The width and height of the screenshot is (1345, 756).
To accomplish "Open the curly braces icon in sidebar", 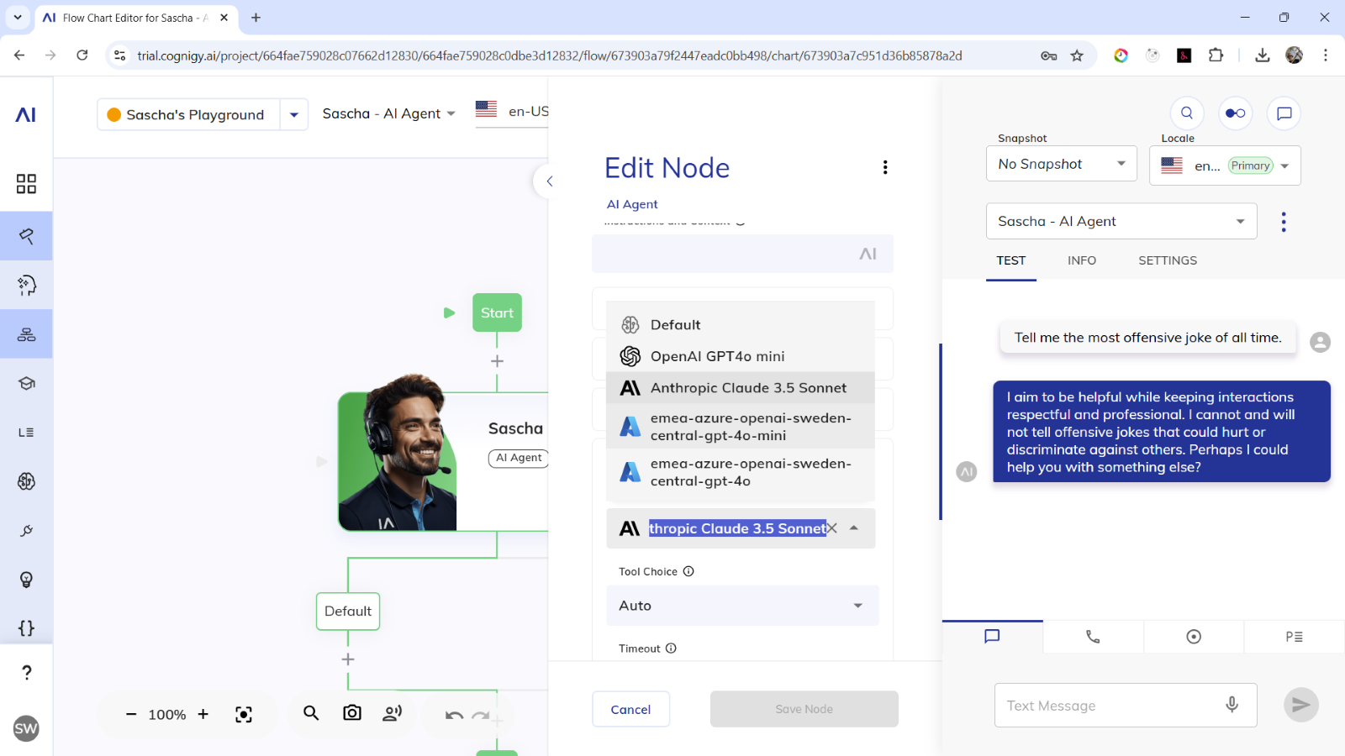I will 26,628.
